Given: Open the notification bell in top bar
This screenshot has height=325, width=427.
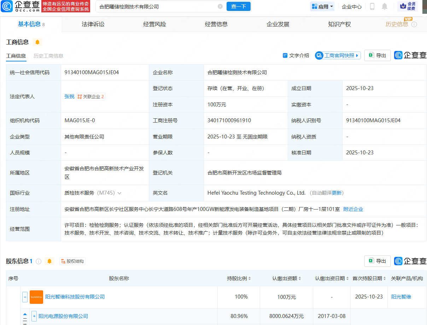Looking at the screenshot, I should pos(384,6).
